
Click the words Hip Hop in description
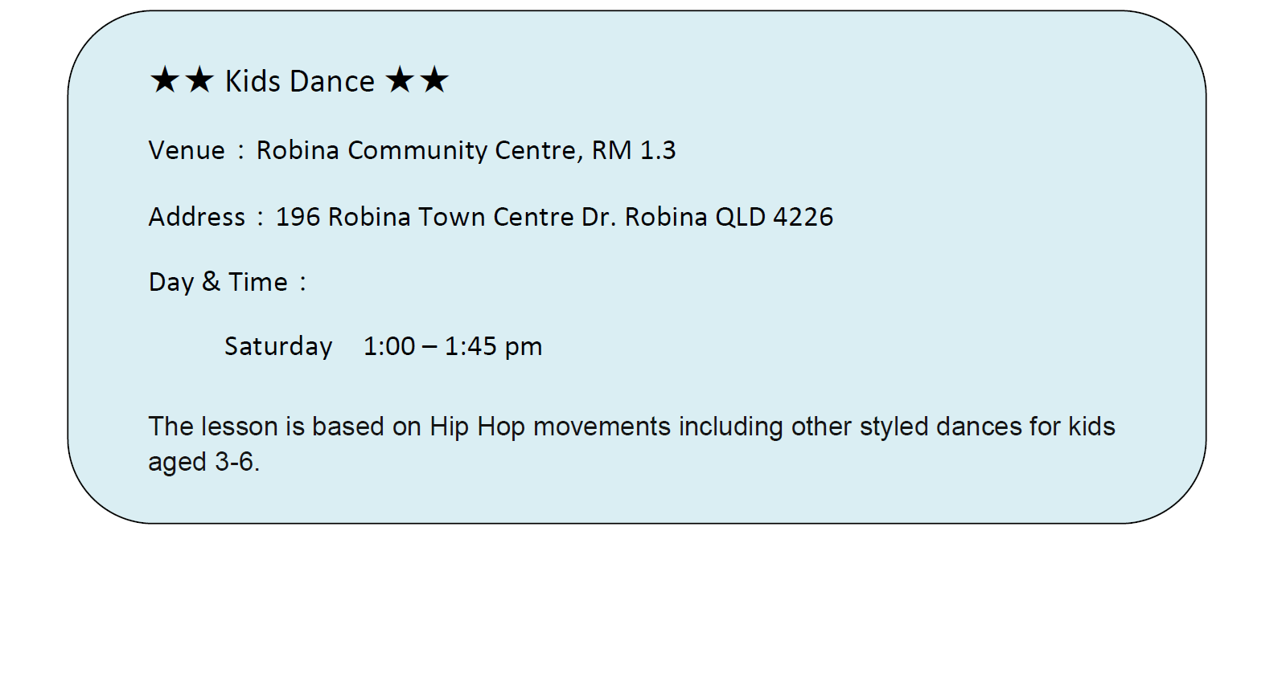(x=477, y=427)
